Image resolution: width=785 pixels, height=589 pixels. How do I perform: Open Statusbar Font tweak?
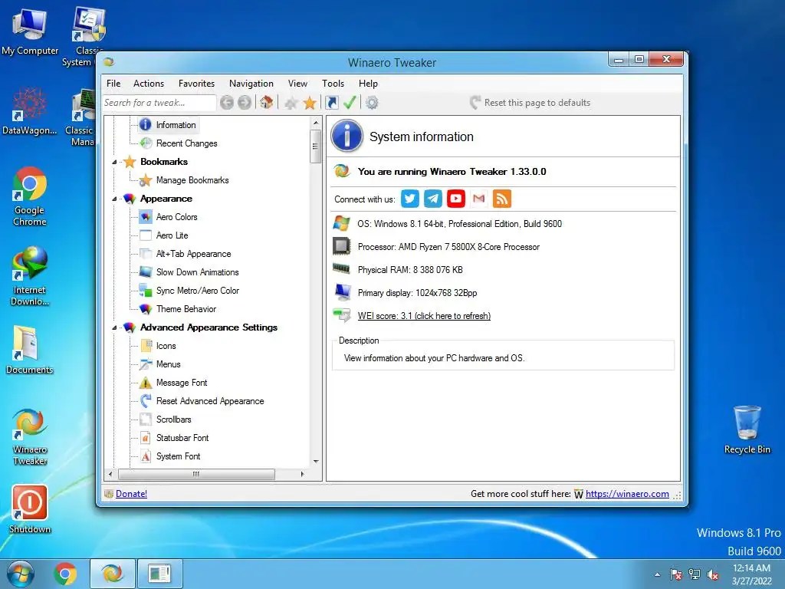(x=182, y=438)
